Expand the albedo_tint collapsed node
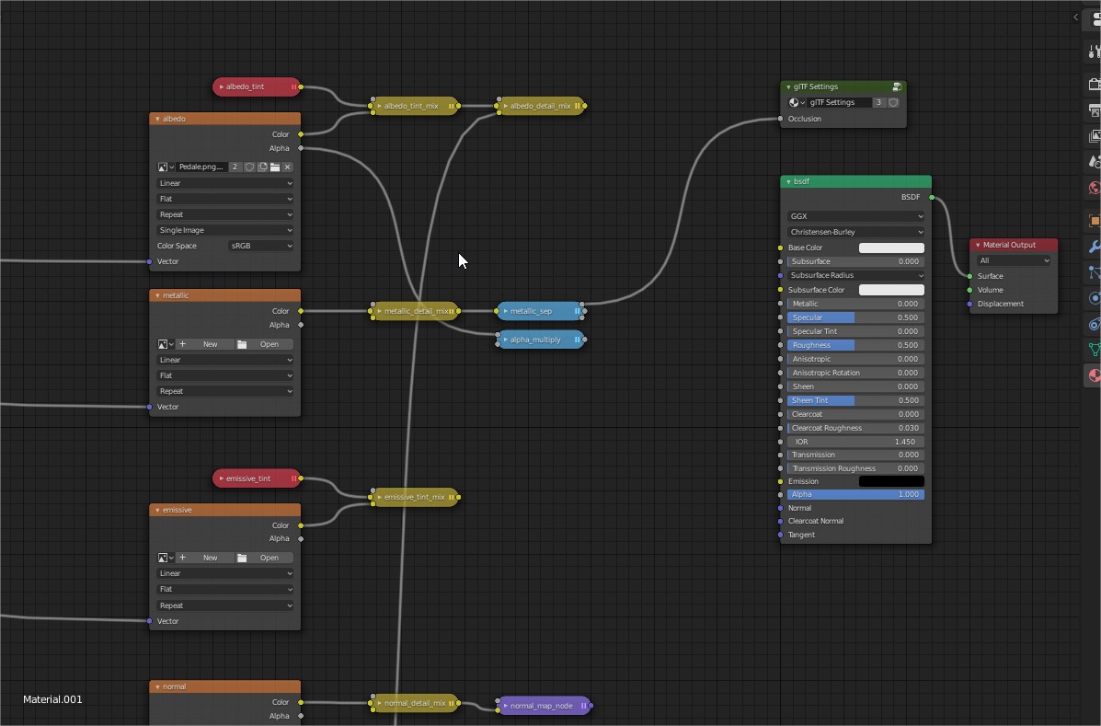 pyautogui.click(x=222, y=86)
